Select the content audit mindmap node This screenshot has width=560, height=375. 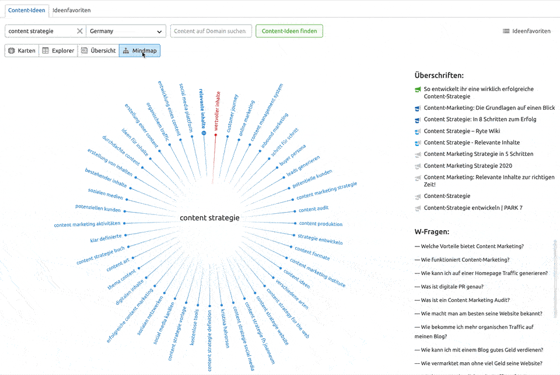[x=314, y=209]
